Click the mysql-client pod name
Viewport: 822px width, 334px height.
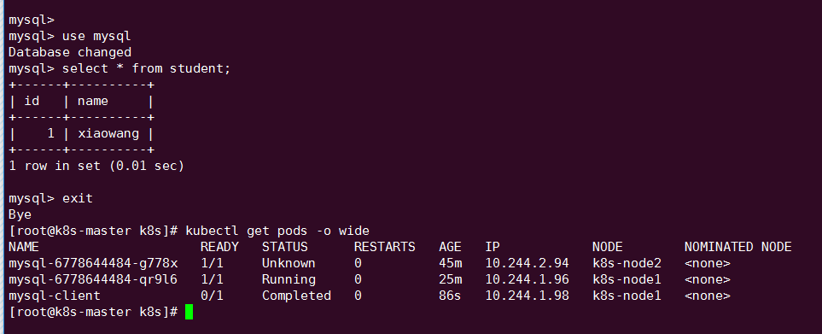click(x=55, y=296)
